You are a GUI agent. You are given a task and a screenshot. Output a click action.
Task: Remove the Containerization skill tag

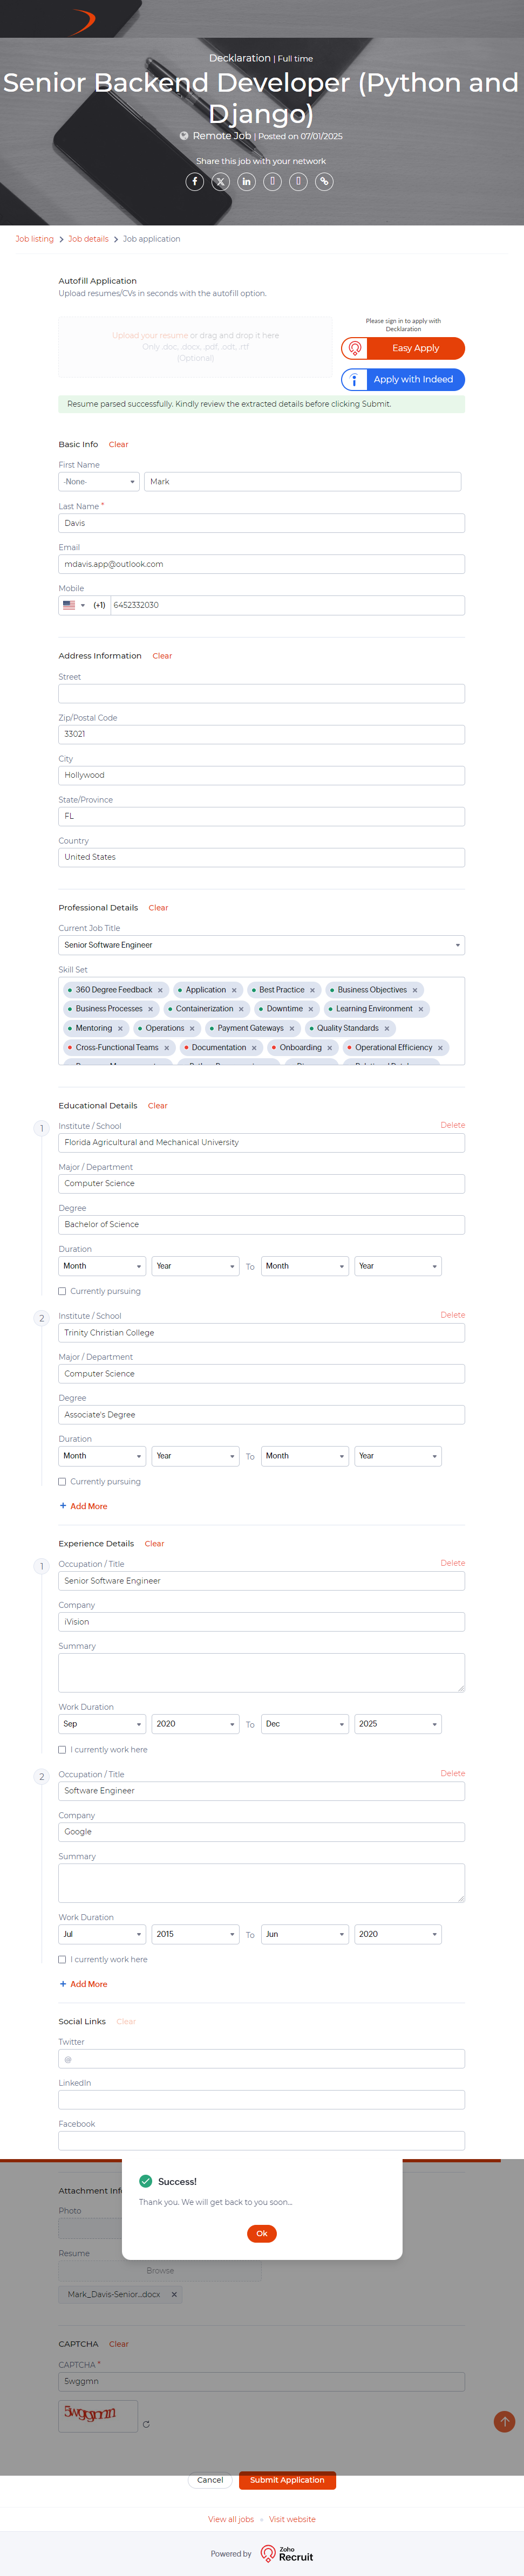coord(241,1009)
